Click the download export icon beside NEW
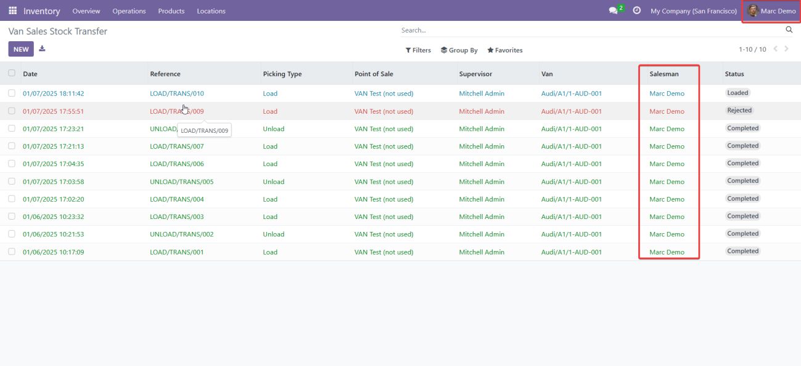The image size is (801, 366). [42, 49]
